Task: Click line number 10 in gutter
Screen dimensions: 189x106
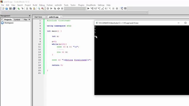Action: [x=40, y=44]
